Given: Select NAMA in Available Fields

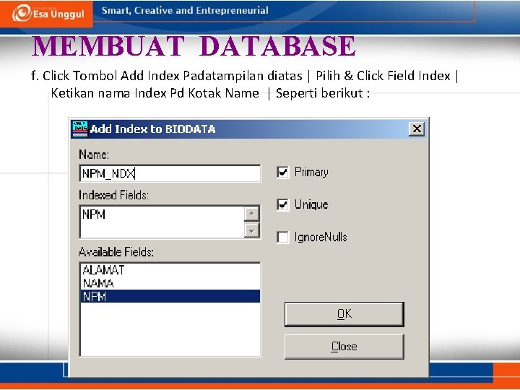Looking at the screenshot, I should (170, 283).
